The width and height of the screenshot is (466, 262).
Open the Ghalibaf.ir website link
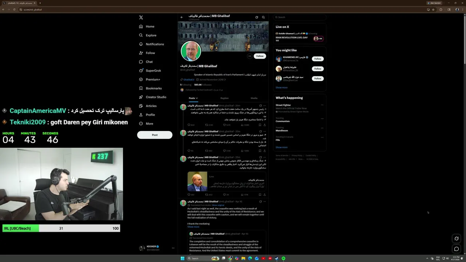[189, 80]
